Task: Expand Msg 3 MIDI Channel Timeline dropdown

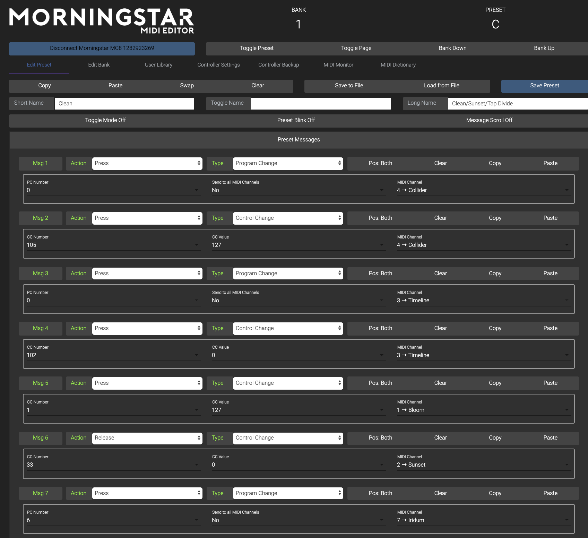Action: (x=484, y=300)
